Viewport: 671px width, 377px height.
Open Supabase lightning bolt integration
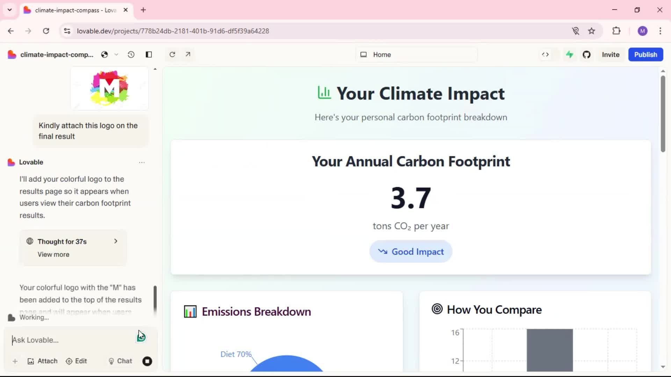(x=570, y=55)
